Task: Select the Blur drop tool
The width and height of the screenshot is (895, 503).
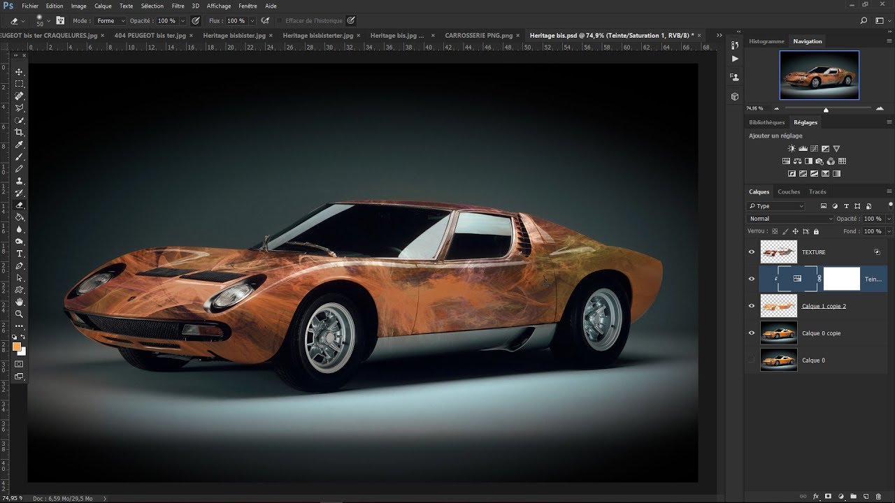Action: point(20,228)
